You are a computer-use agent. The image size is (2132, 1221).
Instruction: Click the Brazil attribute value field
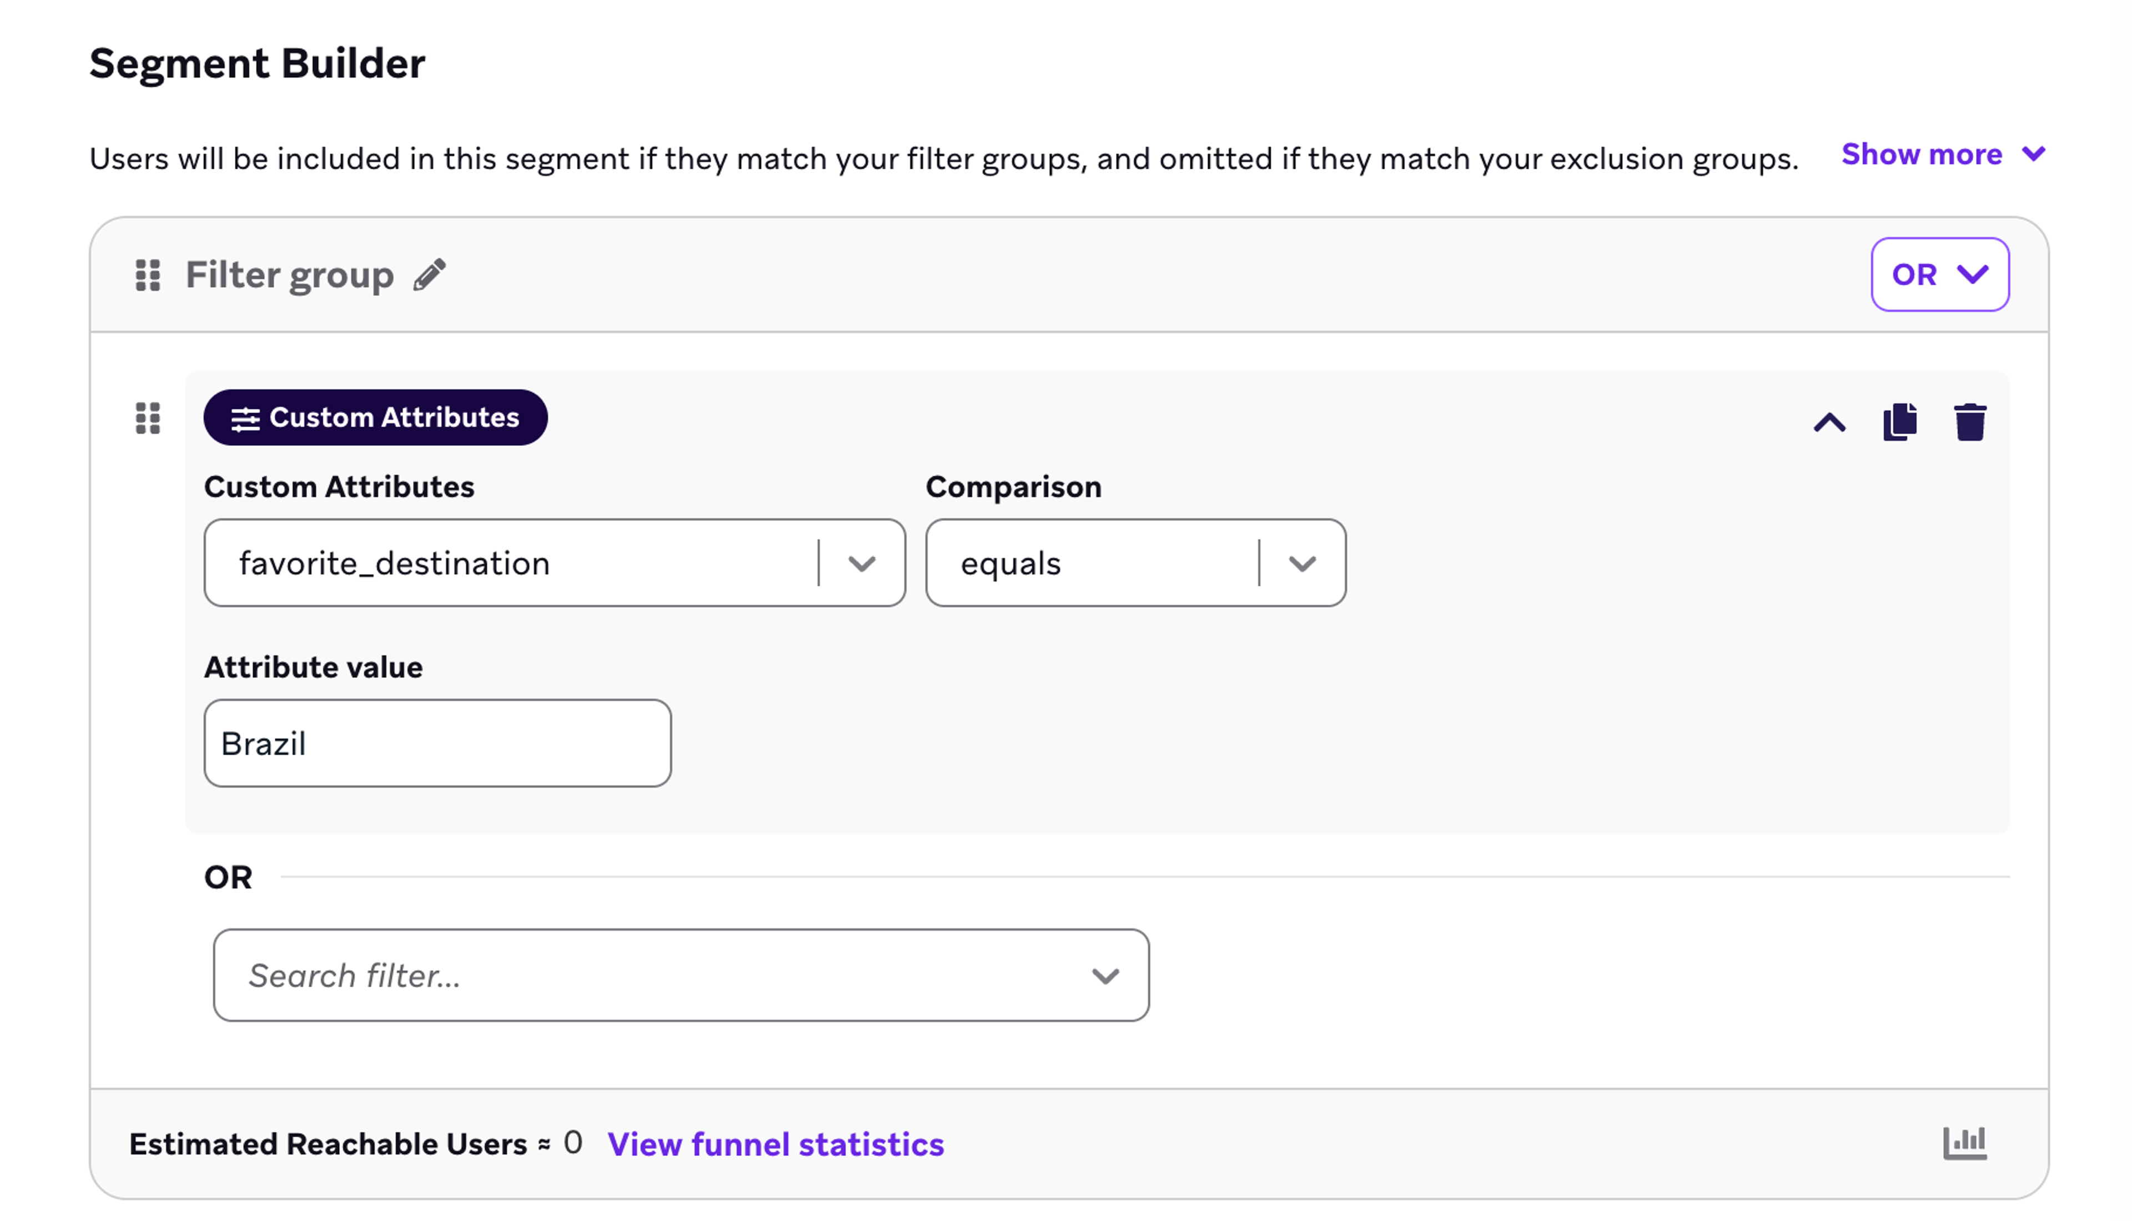438,743
